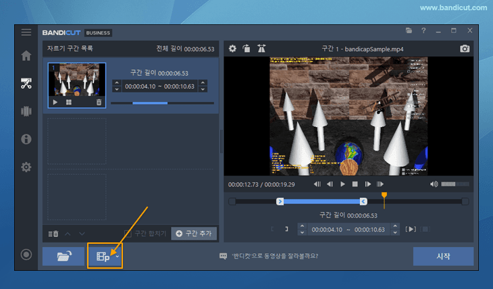Screen dimensions: 493x289
Task: Open settings from the sidebar gear
Action: pos(26,167)
